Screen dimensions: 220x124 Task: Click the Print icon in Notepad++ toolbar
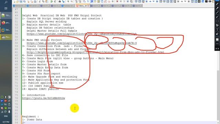click(35, 1)
